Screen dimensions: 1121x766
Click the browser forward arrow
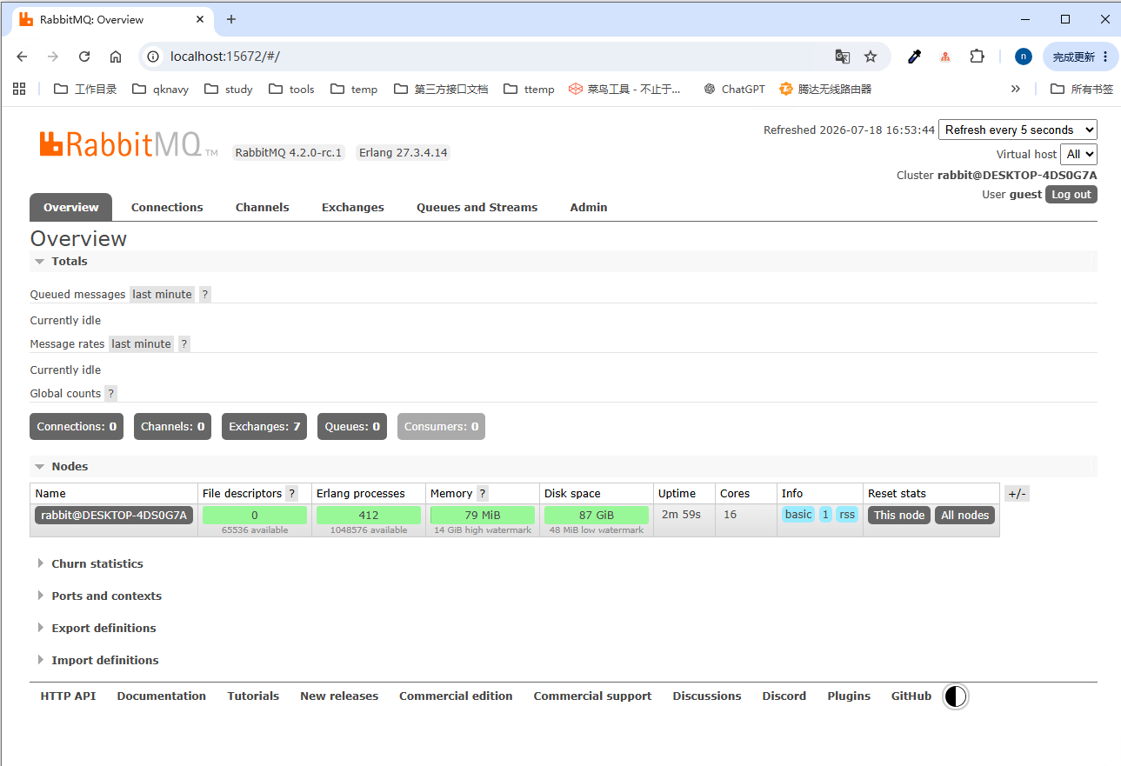click(53, 57)
